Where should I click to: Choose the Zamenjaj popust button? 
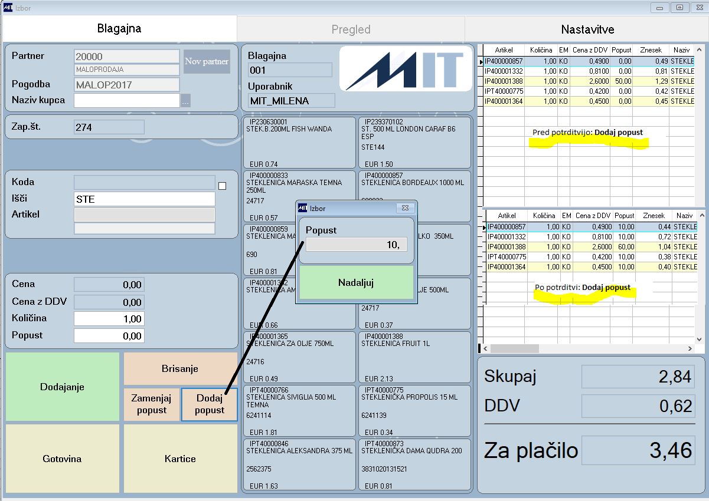pos(152,404)
